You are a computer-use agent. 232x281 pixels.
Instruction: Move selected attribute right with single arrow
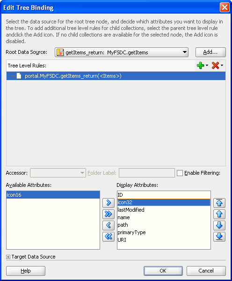coord(109,203)
